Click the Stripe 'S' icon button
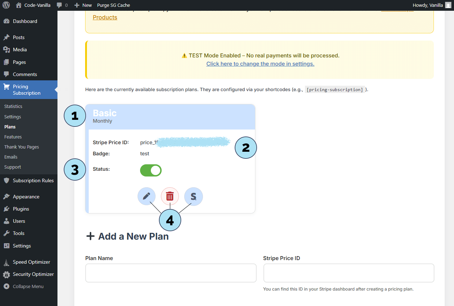The image size is (454, 306). click(194, 197)
